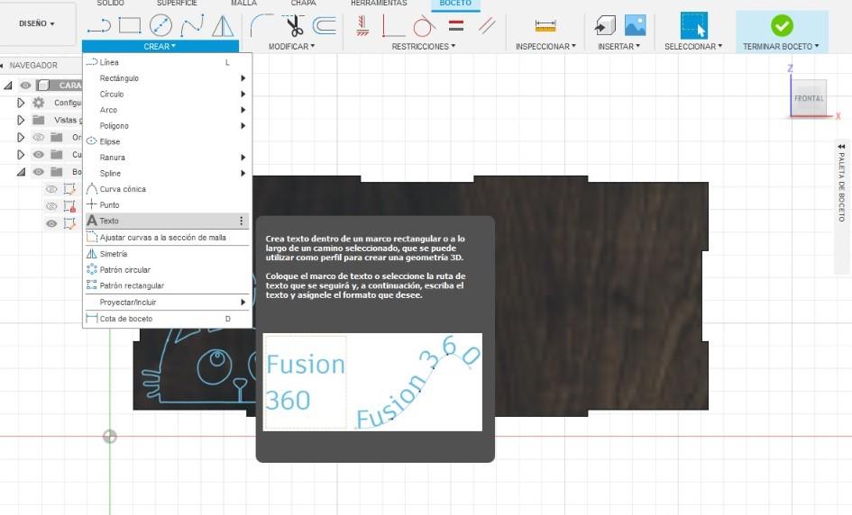Open the MODIFICAR dropdown menu
The image size is (852, 515).
pyautogui.click(x=291, y=47)
